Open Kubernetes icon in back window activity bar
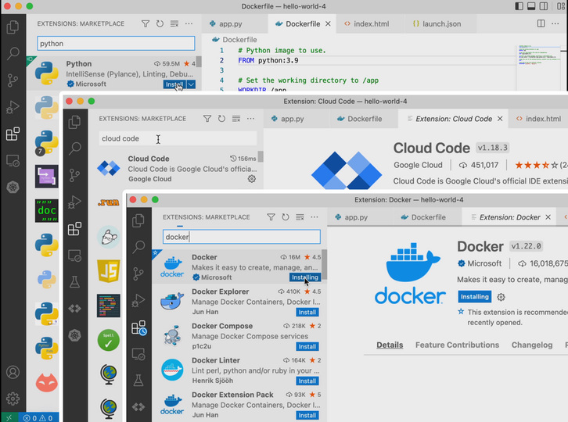 13,187
